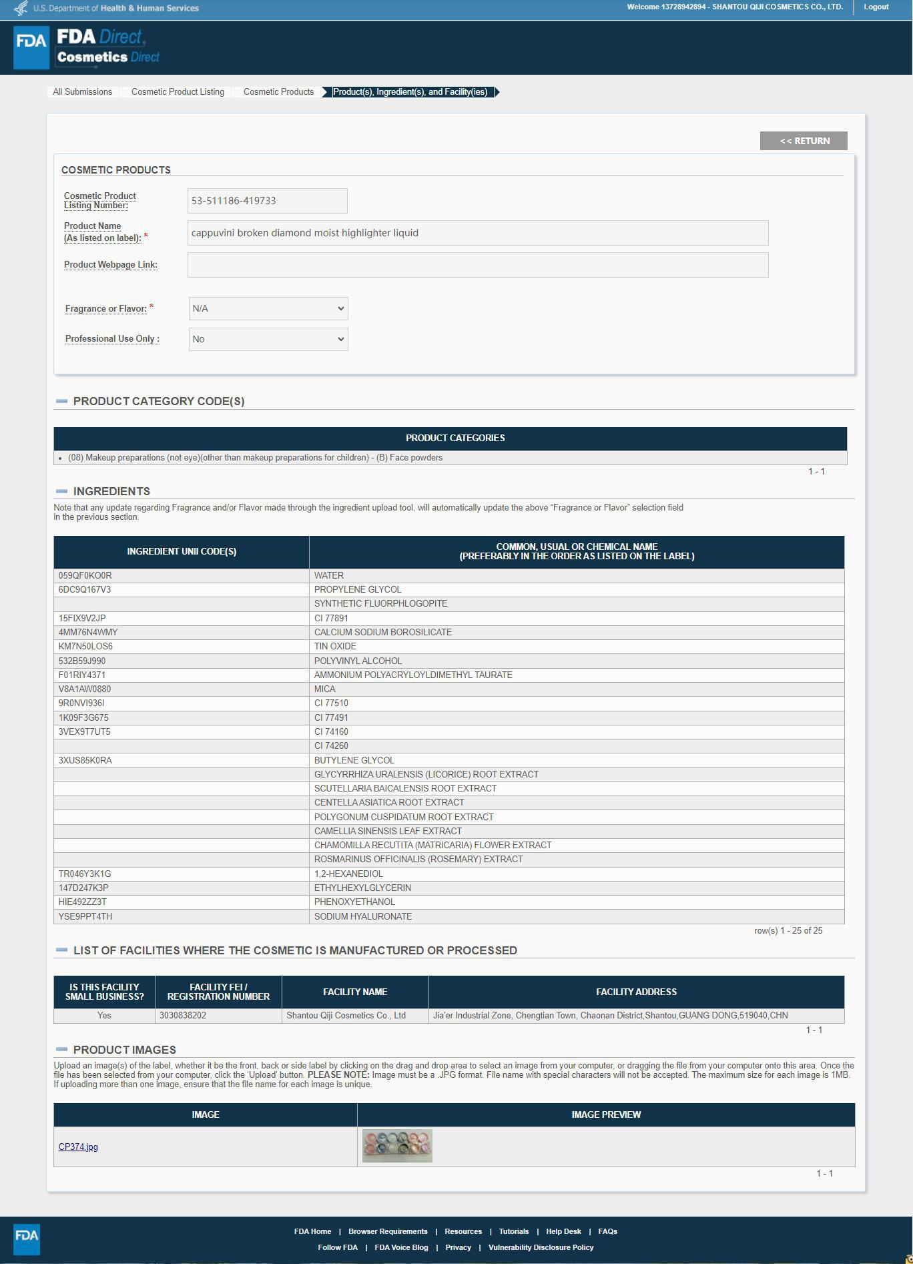The height and width of the screenshot is (1264, 913).
Task: Click the << RETURN button
Action: click(804, 141)
